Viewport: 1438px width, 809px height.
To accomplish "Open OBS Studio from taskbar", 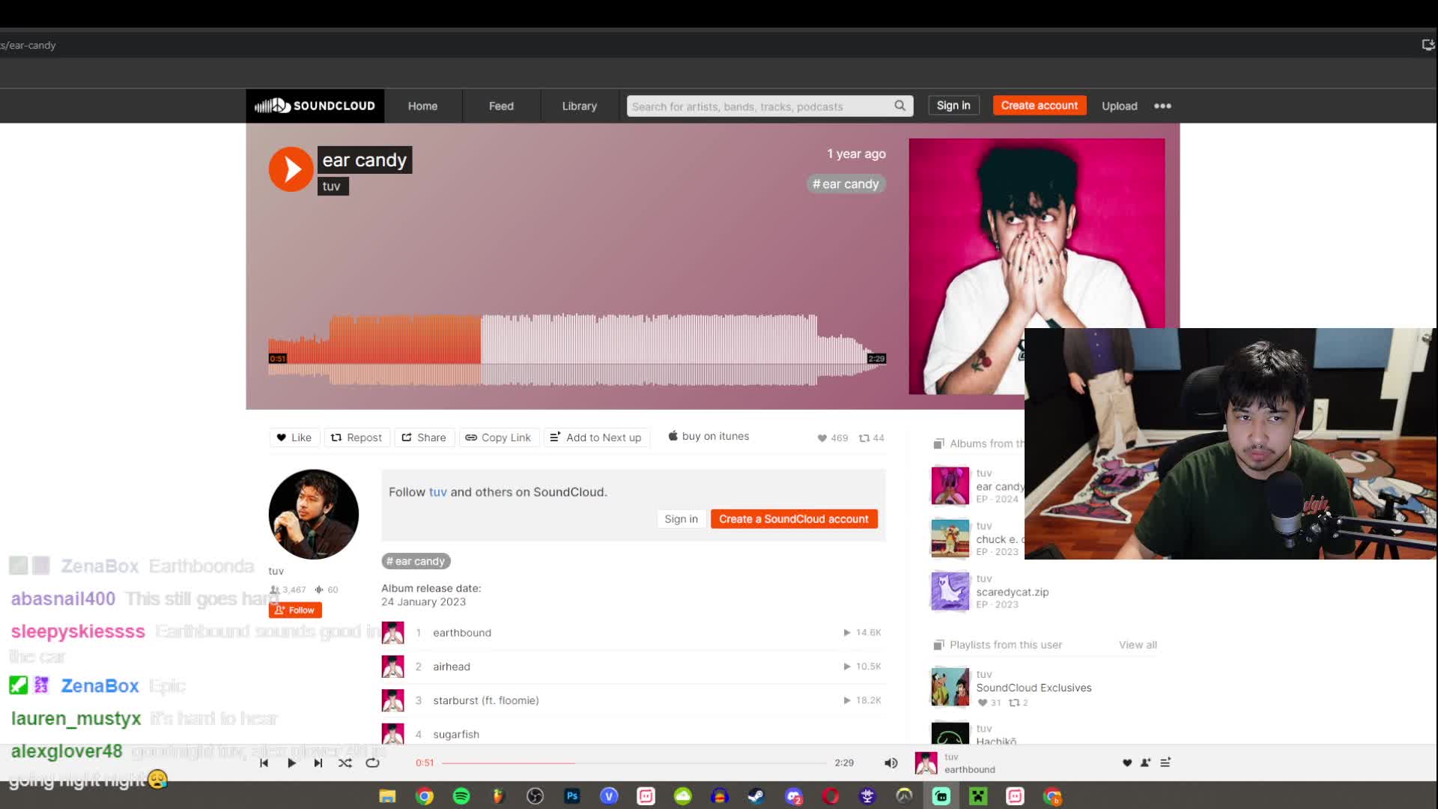I will point(535,796).
